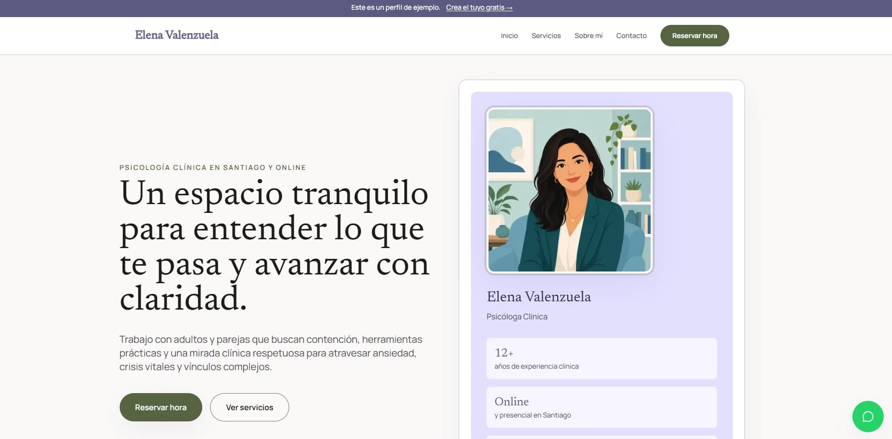Image resolution: width=892 pixels, height=439 pixels.
Task: Open Contacto navigation item
Action: [631, 36]
